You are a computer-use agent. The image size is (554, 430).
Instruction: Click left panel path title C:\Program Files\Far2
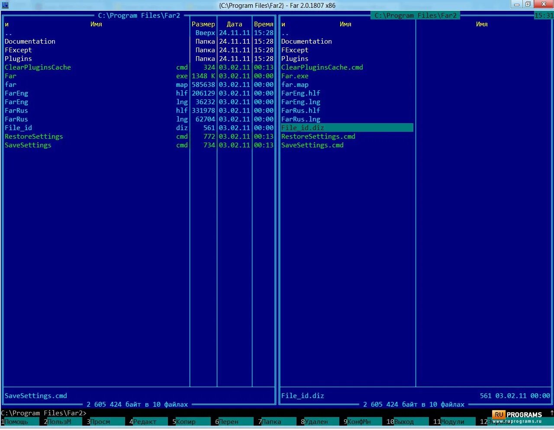(x=139, y=16)
